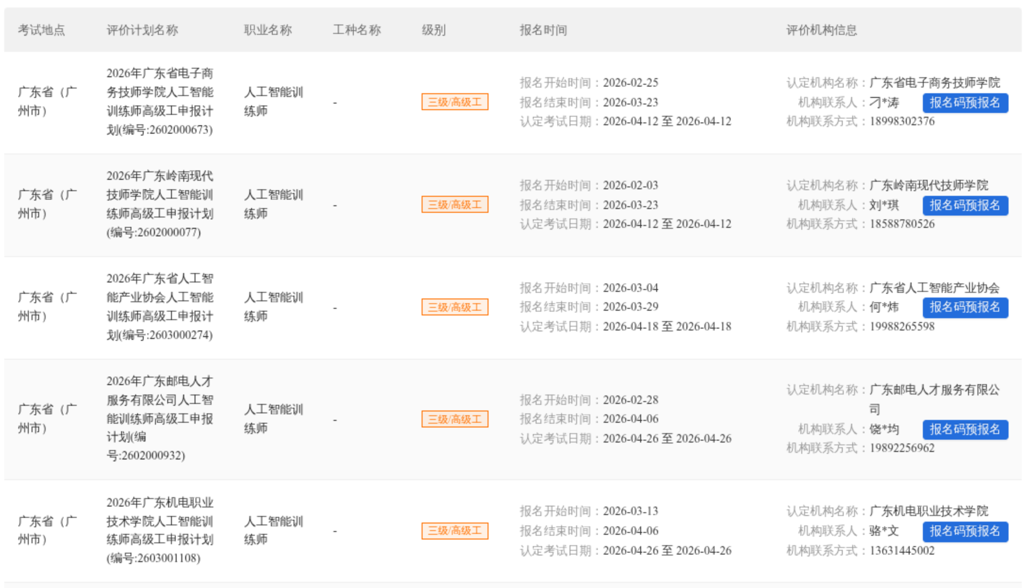Image resolution: width=1026 pixels, height=588 pixels.
Task: Click the contact number 13631445002
Action: point(902,551)
